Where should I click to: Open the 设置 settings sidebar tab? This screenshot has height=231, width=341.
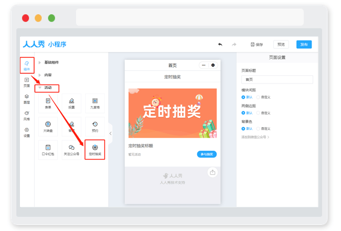tap(27, 133)
